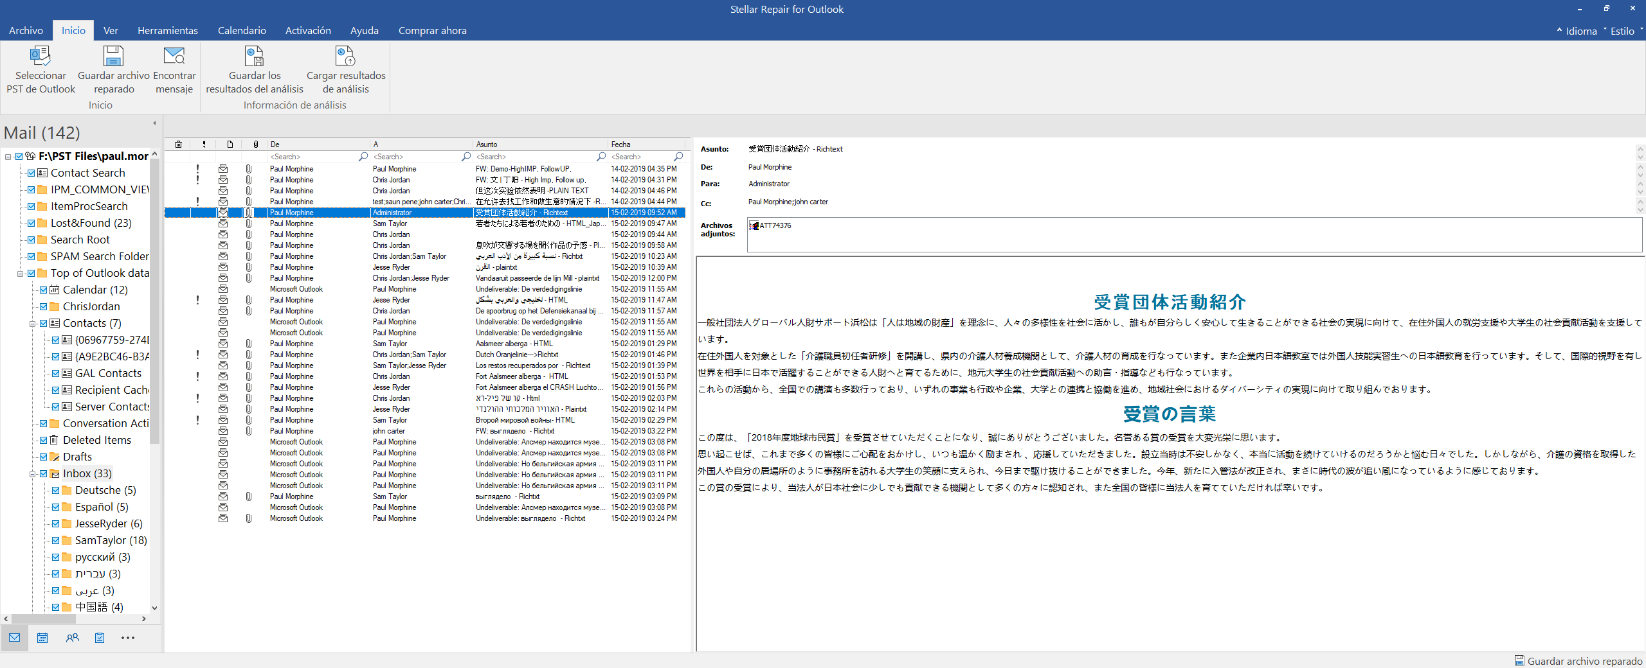Image resolution: width=1646 pixels, height=668 pixels.
Task: Toggle SPAM Search Folder checkbox
Action: click(x=31, y=256)
